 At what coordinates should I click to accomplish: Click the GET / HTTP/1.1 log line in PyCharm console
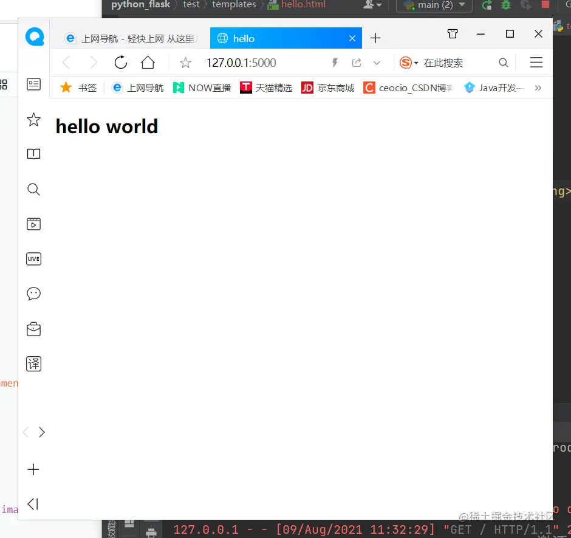(366, 529)
